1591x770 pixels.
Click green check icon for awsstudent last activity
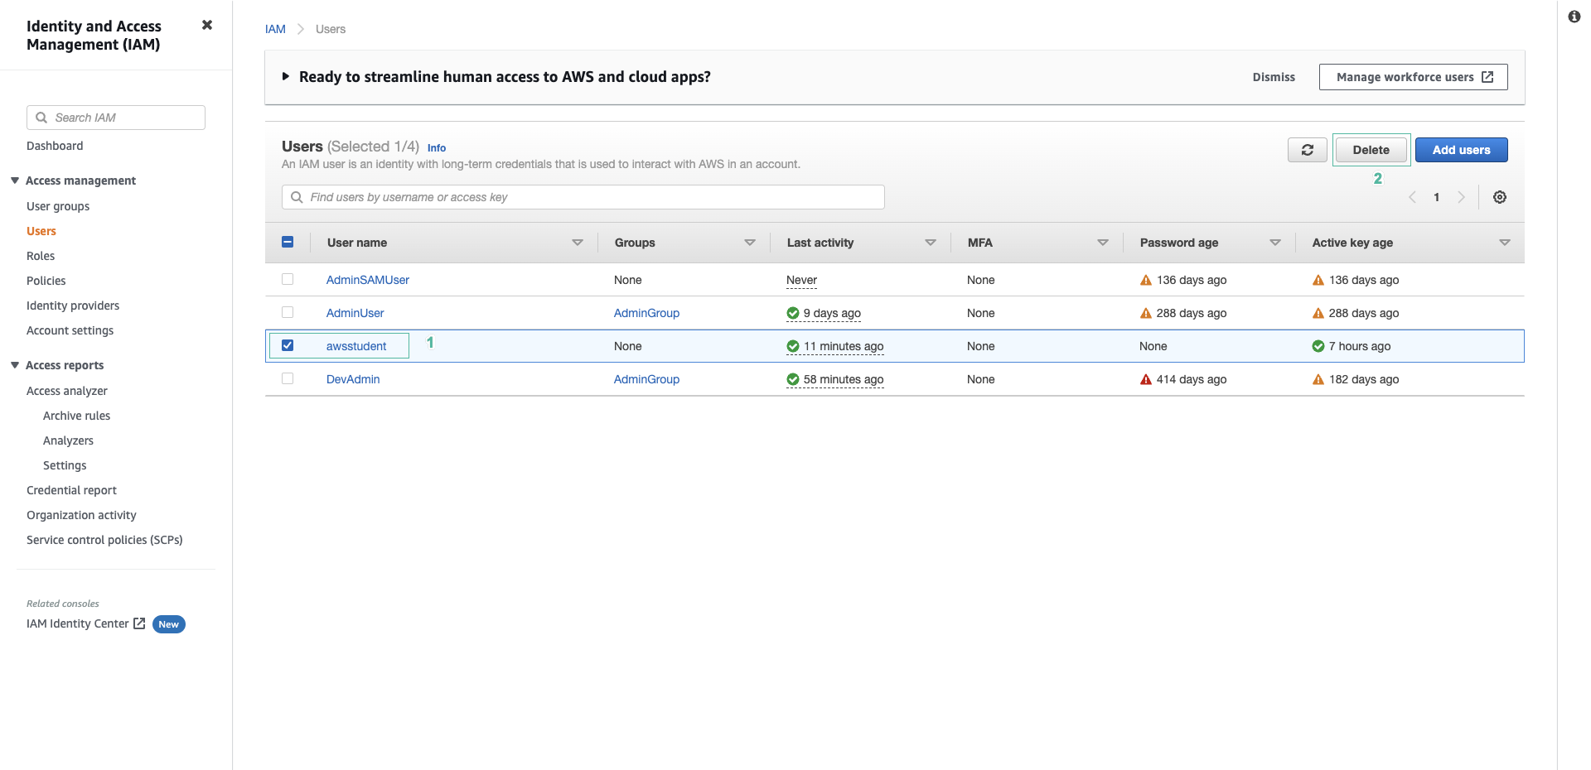pos(793,346)
